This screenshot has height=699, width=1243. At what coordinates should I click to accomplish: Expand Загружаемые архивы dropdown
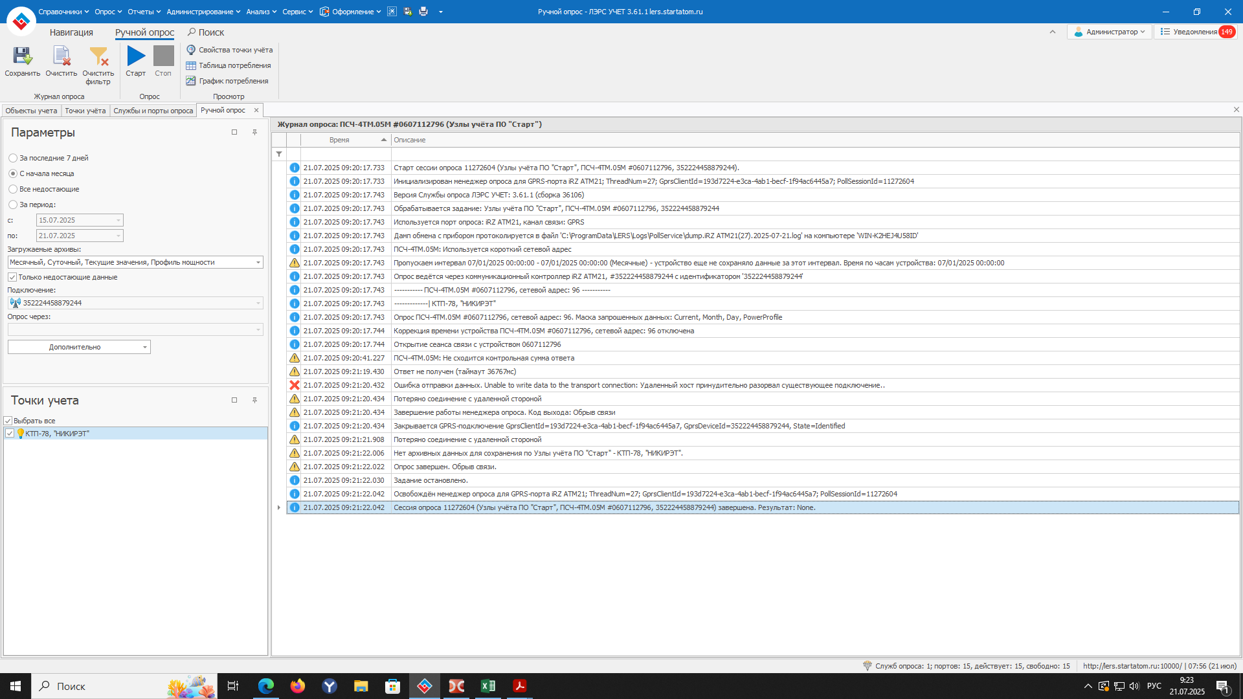258,262
